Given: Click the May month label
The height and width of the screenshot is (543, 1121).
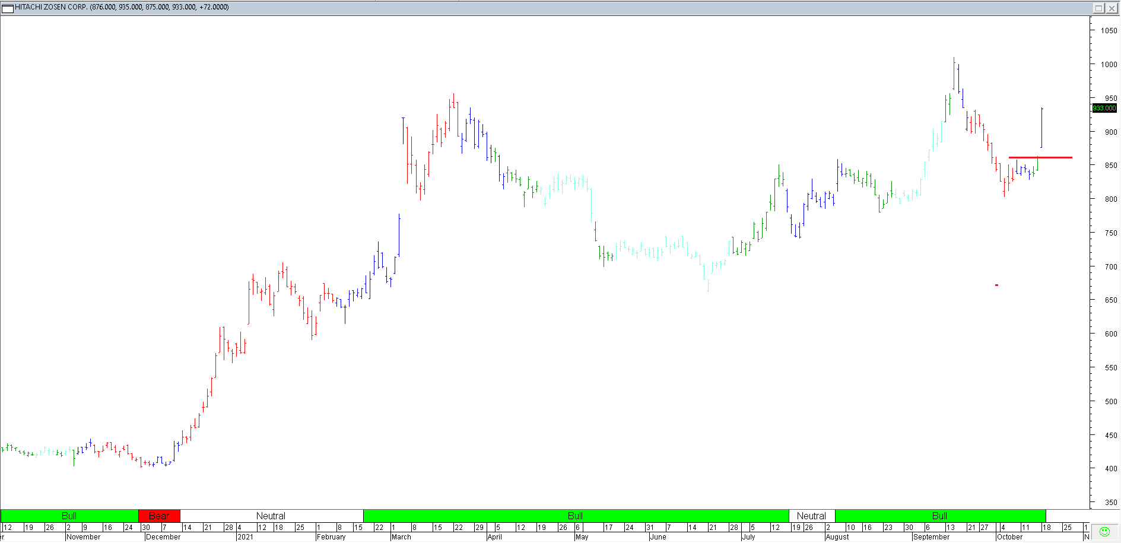Looking at the screenshot, I should coord(582,537).
